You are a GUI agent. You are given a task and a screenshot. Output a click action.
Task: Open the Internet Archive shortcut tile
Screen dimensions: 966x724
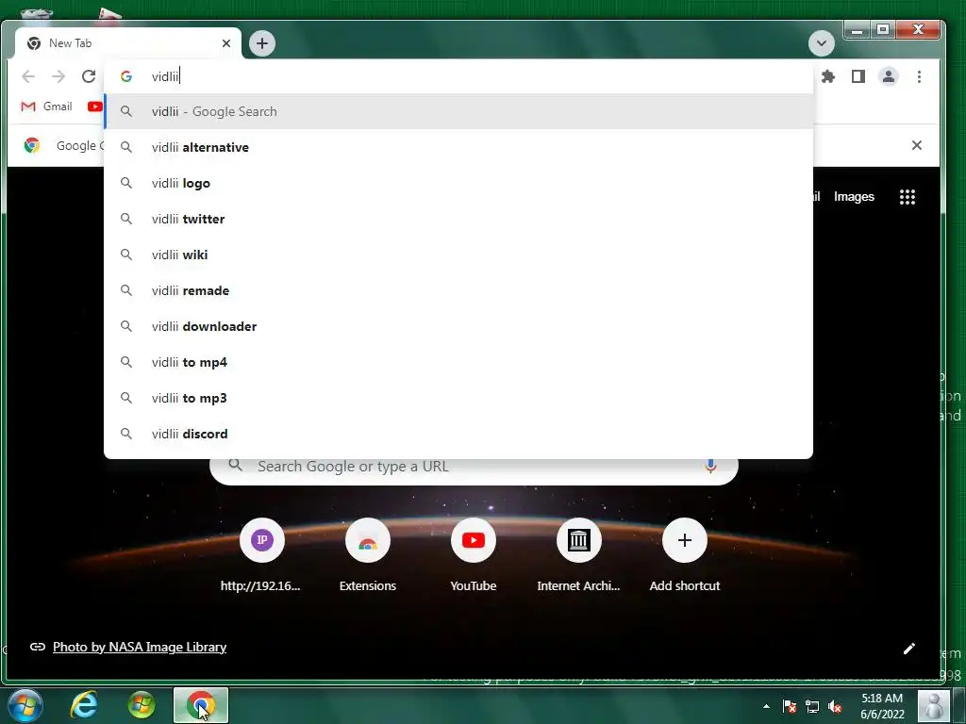tap(578, 555)
